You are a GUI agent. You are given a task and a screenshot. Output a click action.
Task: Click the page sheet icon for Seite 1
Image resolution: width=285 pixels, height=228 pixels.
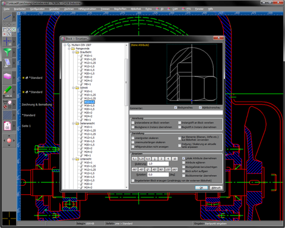(x=7, y=126)
